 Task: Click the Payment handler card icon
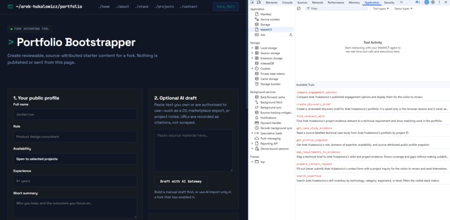[x=257, y=123]
